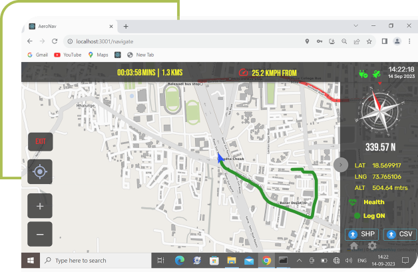Download the CSV file
Image resolution: width=418 pixels, height=272 pixels.
click(399, 235)
